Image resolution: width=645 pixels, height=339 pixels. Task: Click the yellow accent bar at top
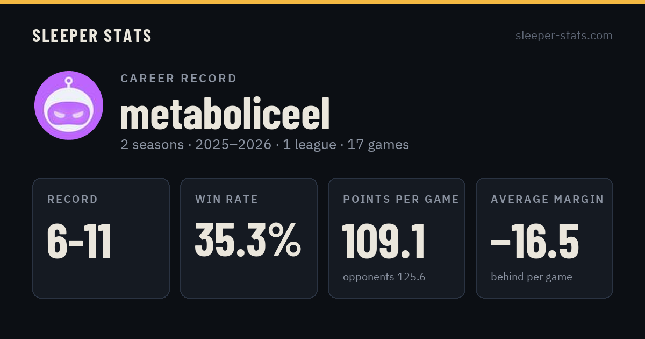tap(322, 2)
